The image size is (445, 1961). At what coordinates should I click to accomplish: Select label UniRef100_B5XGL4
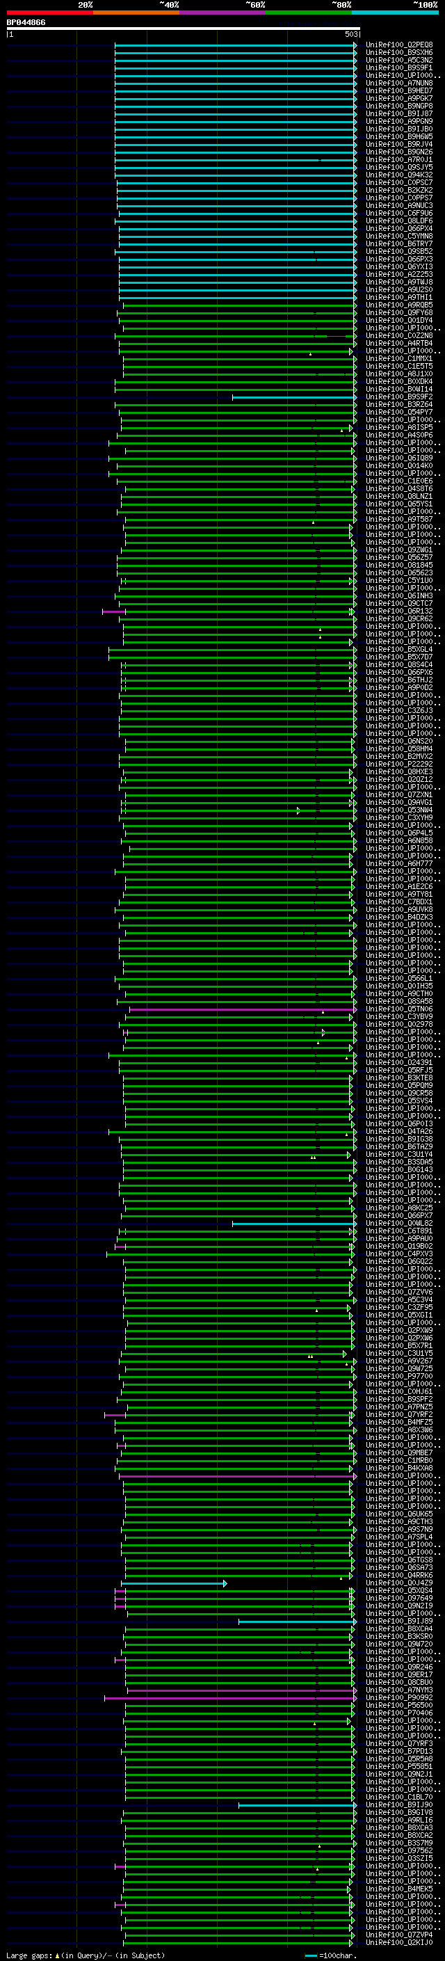click(399, 649)
